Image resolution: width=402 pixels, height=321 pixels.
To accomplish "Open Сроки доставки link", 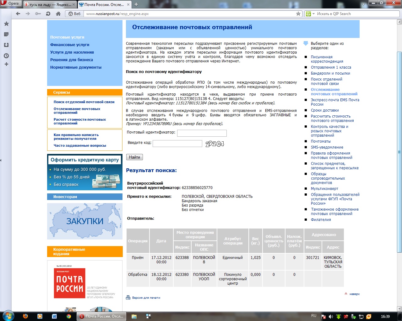I will tap(325, 110).
